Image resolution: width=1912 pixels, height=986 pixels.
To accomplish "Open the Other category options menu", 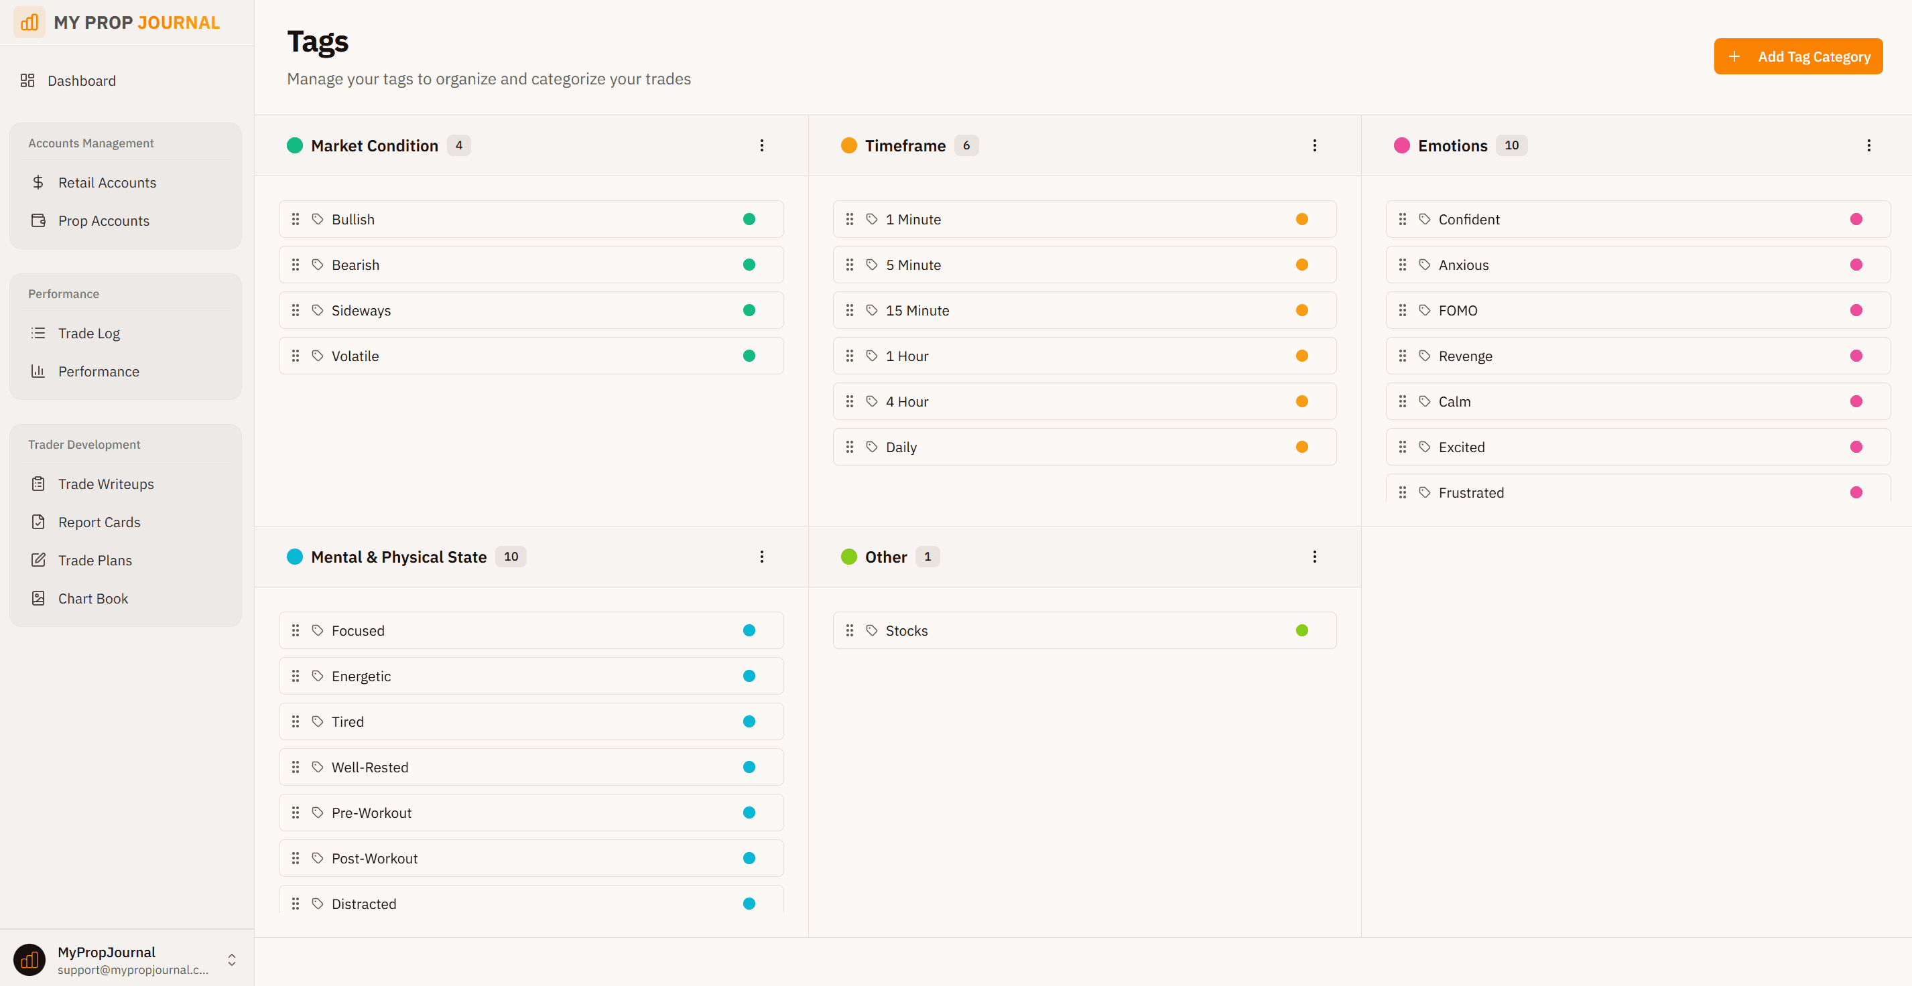I will coord(1314,557).
